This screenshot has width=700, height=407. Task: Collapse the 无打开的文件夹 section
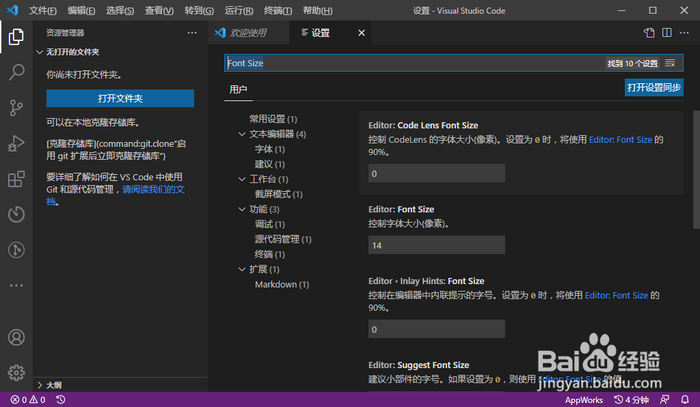(x=68, y=52)
